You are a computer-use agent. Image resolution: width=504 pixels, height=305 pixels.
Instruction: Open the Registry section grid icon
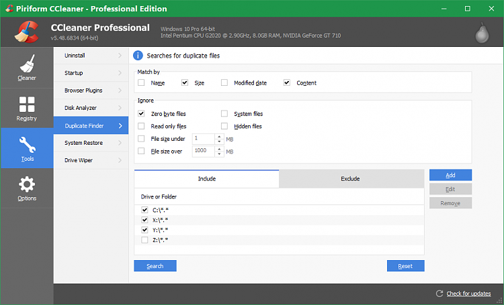click(27, 104)
